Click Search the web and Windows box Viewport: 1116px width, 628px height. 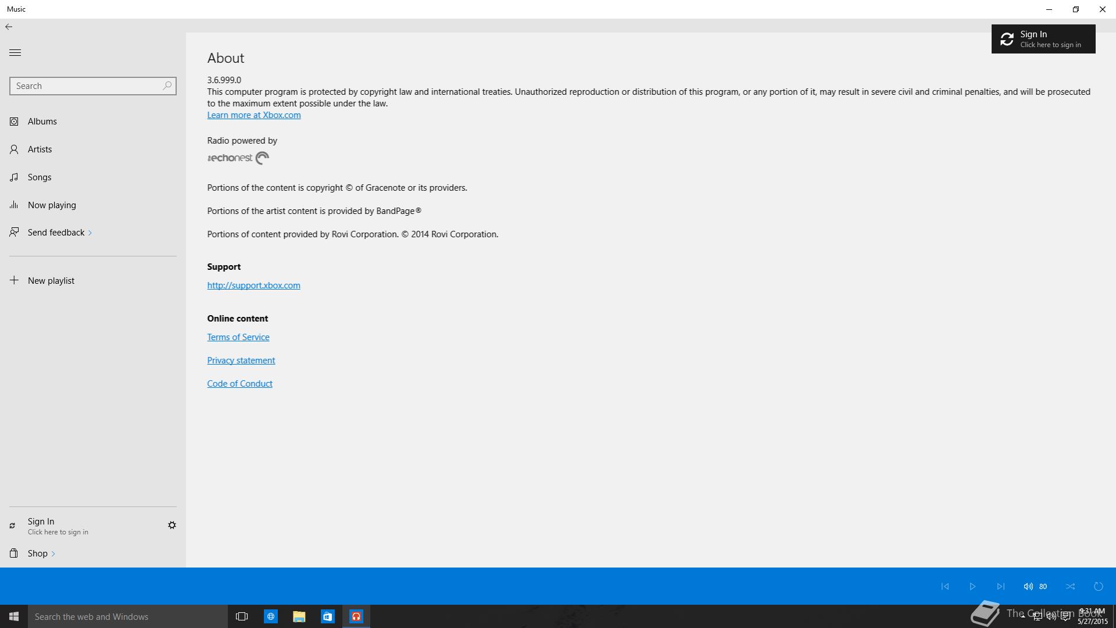pos(128,616)
